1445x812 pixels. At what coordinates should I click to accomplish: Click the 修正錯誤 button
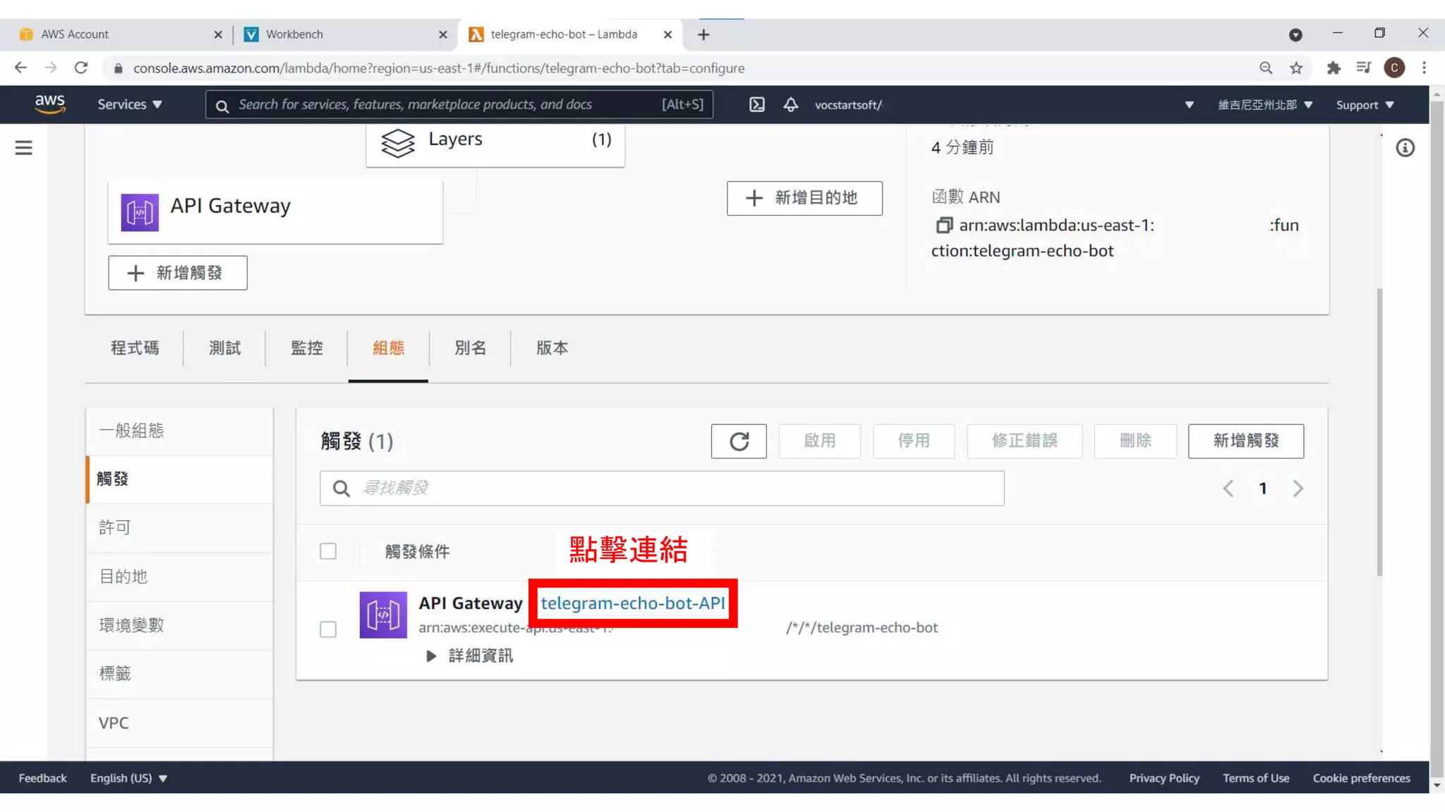[x=1024, y=441]
